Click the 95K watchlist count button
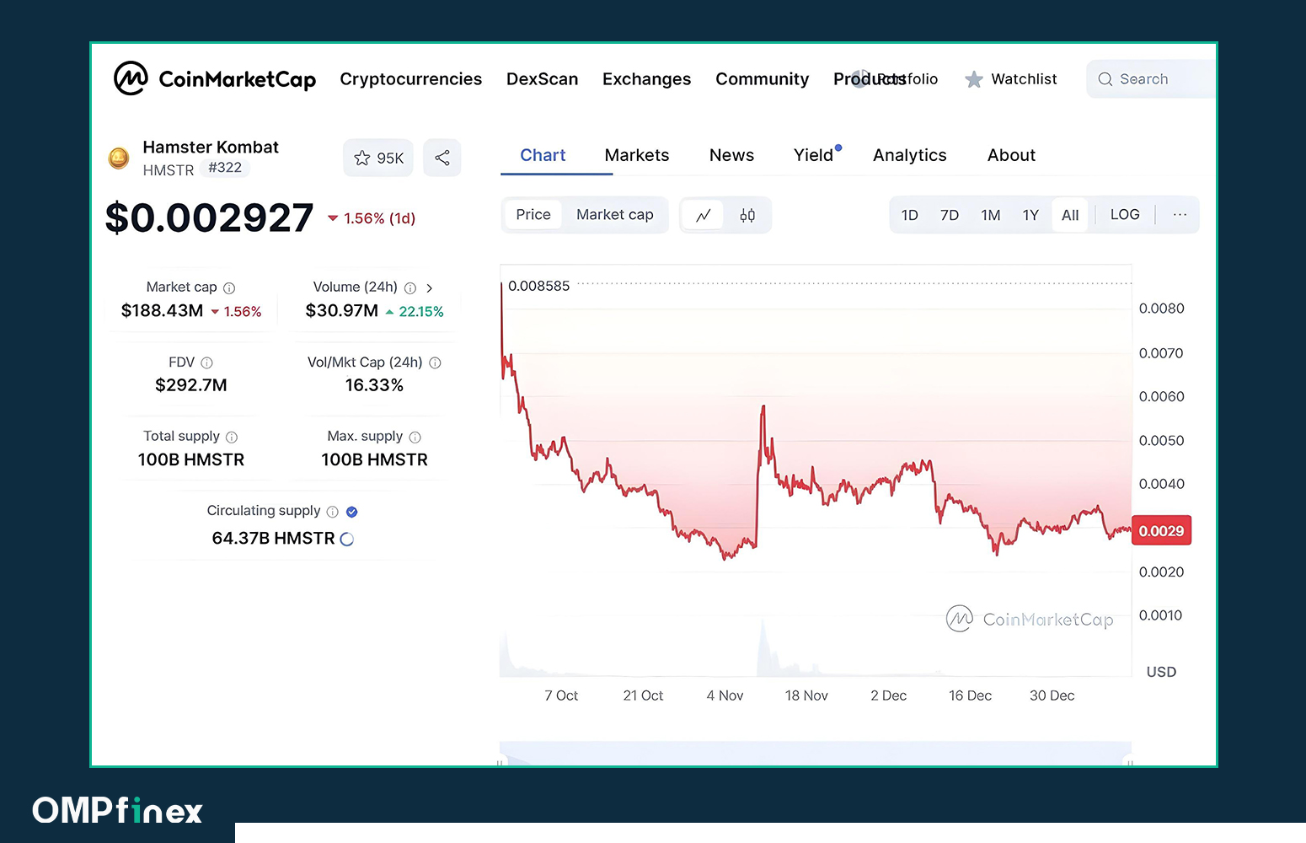 [x=378, y=158]
